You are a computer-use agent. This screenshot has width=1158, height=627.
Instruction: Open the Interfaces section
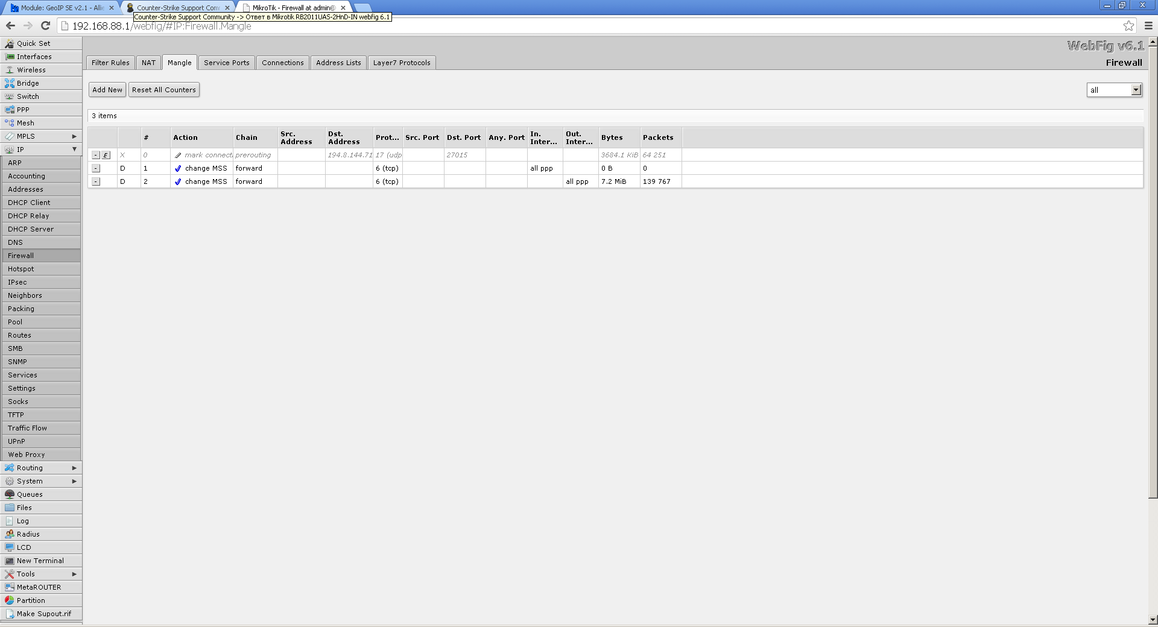click(41, 57)
